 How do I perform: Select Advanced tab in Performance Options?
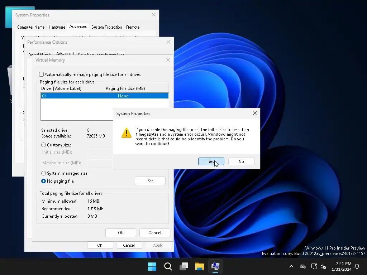pos(65,53)
